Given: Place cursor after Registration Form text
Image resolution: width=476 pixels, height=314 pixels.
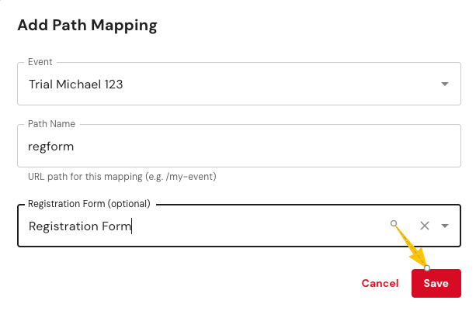Looking at the screenshot, I should coord(132,226).
